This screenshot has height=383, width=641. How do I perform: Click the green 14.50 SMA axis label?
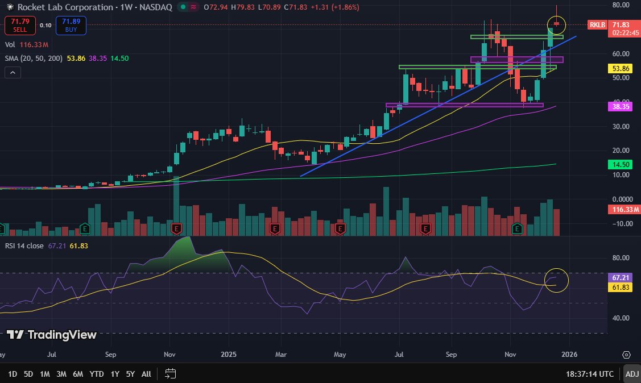(x=620, y=165)
